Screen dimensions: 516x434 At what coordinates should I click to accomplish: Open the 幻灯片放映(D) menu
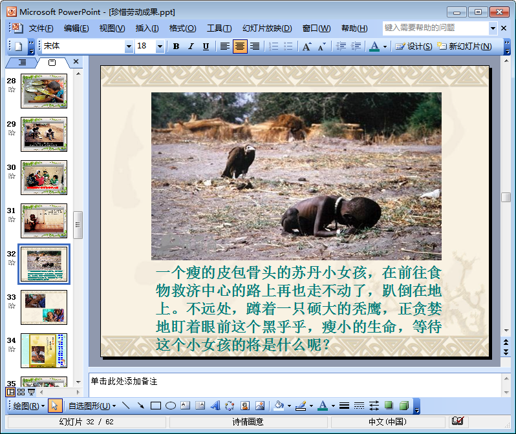[x=267, y=28]
